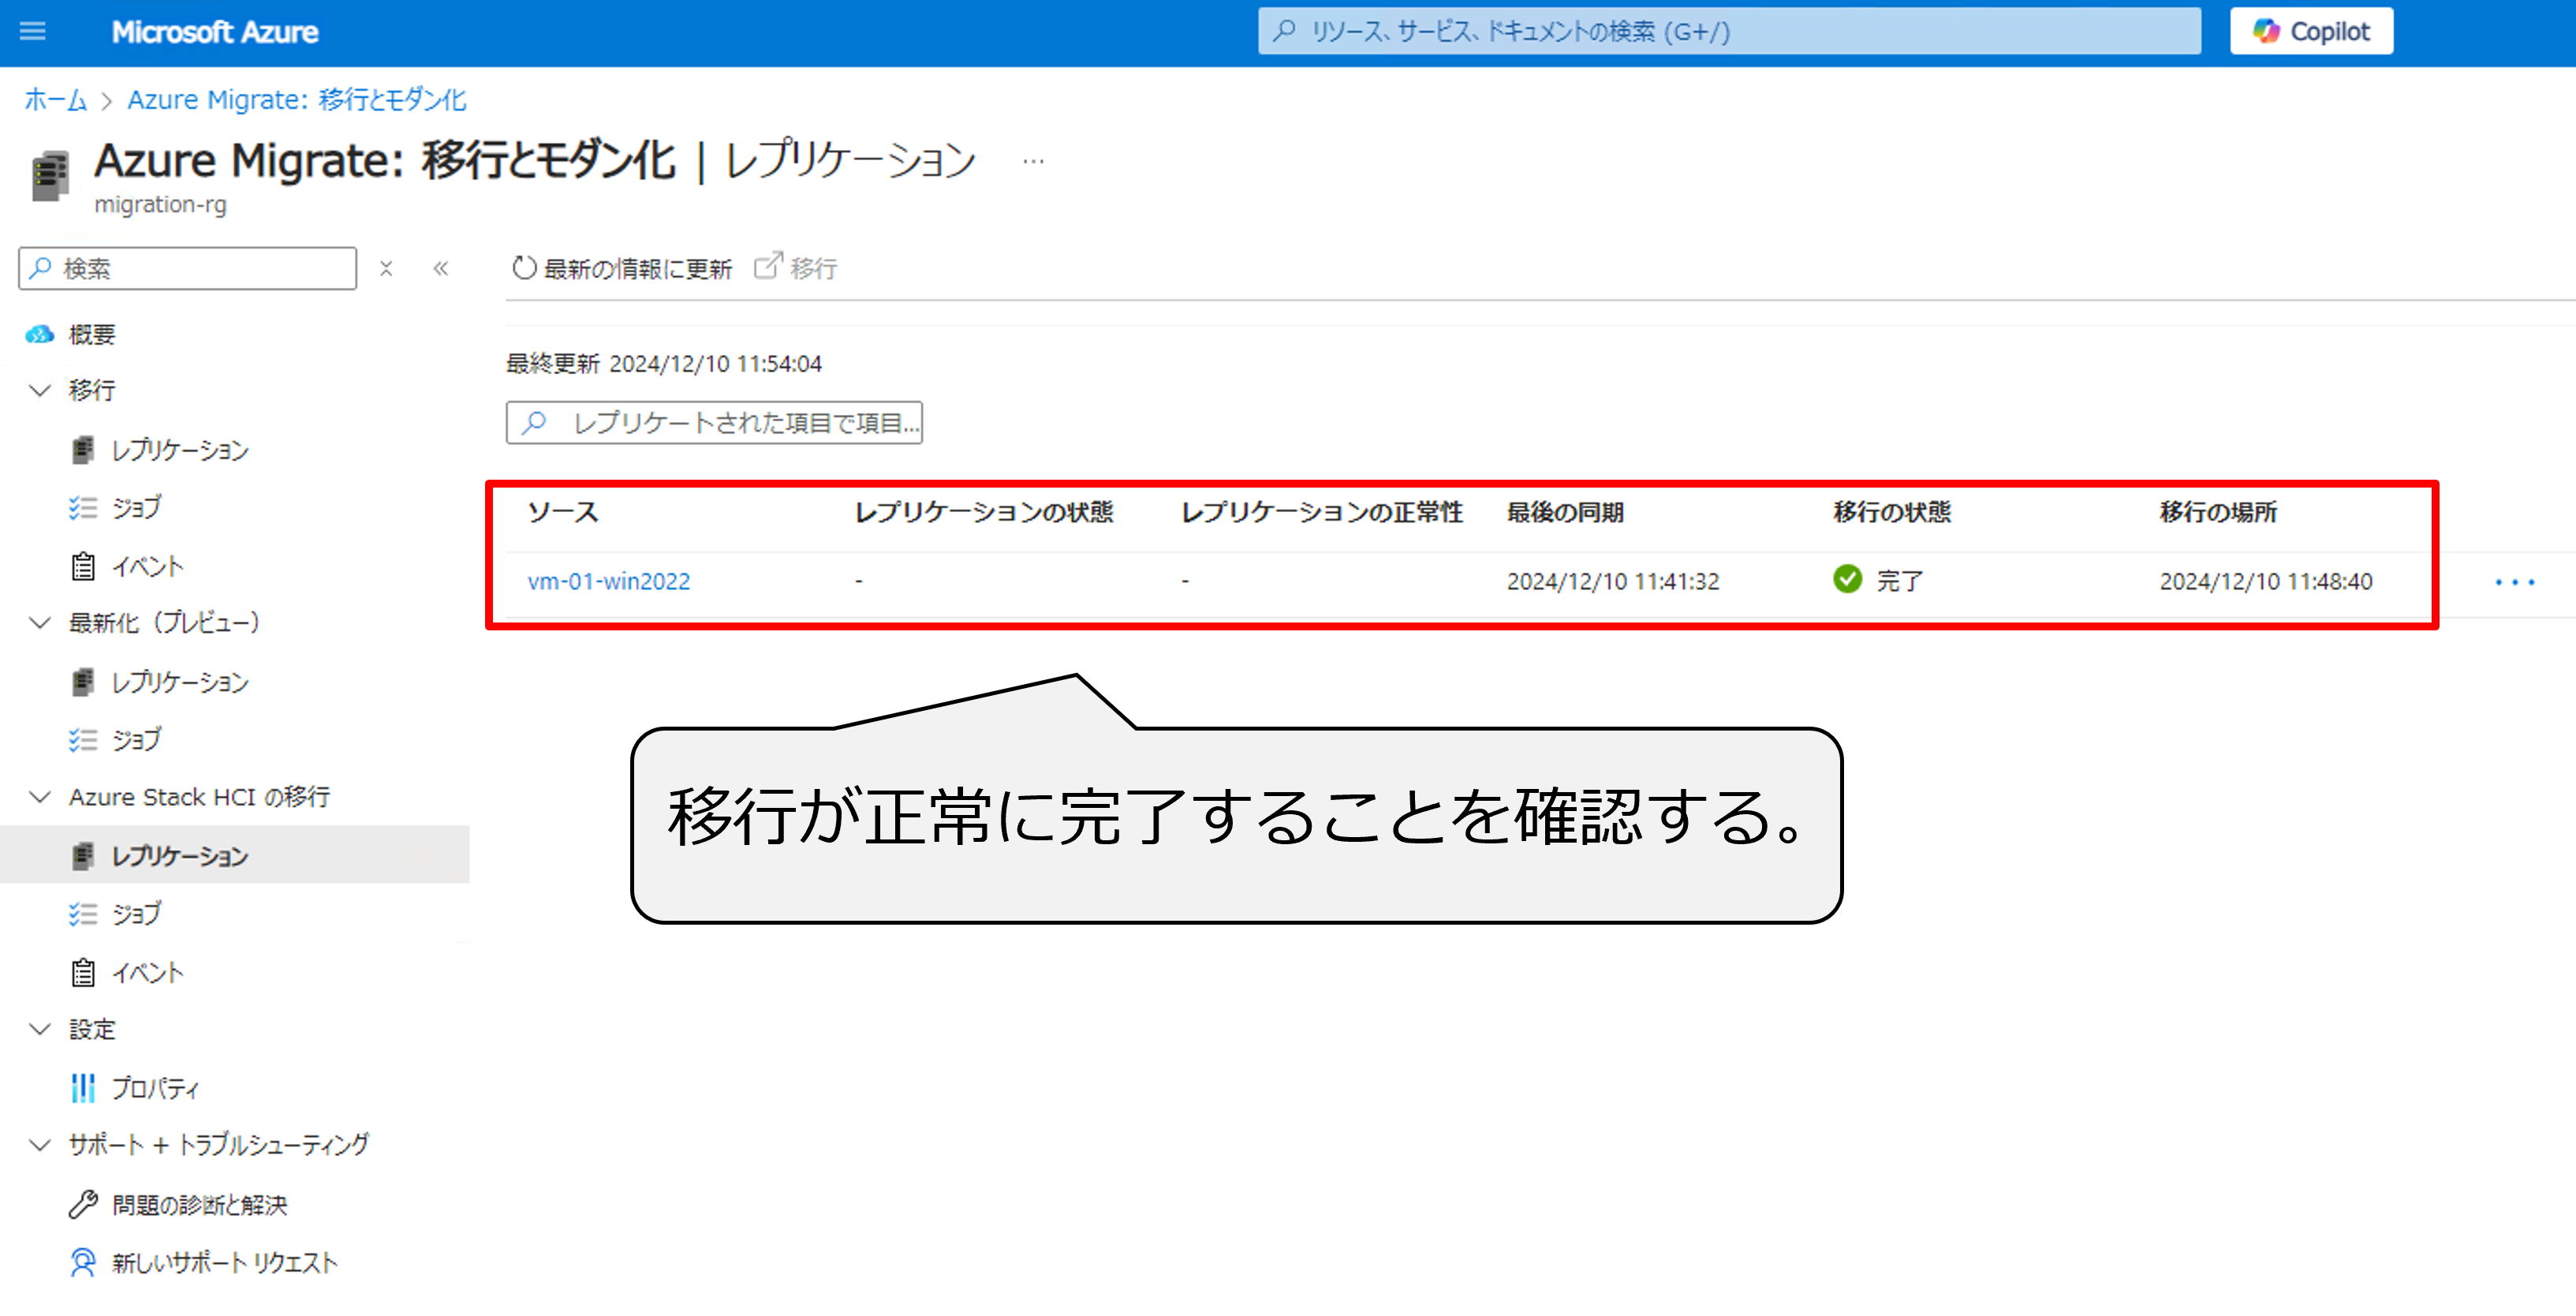This screenshot has height=1316, width=2576.
Task: Clear the sidebar search with X icon
Action: pyautogui.click(x=386, y=268)
